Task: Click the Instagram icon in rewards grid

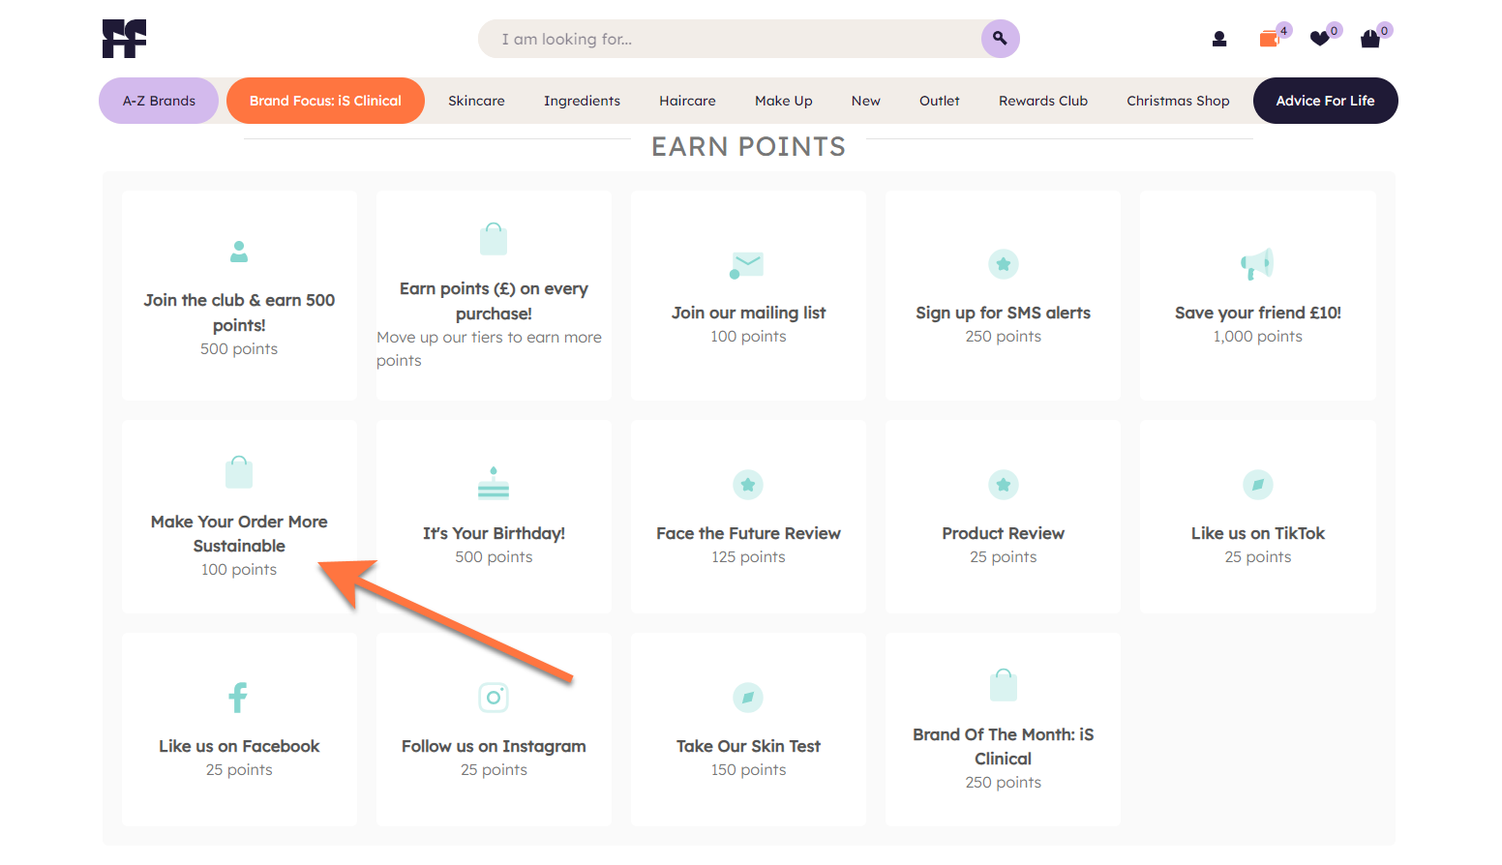Action: point(494,697)
